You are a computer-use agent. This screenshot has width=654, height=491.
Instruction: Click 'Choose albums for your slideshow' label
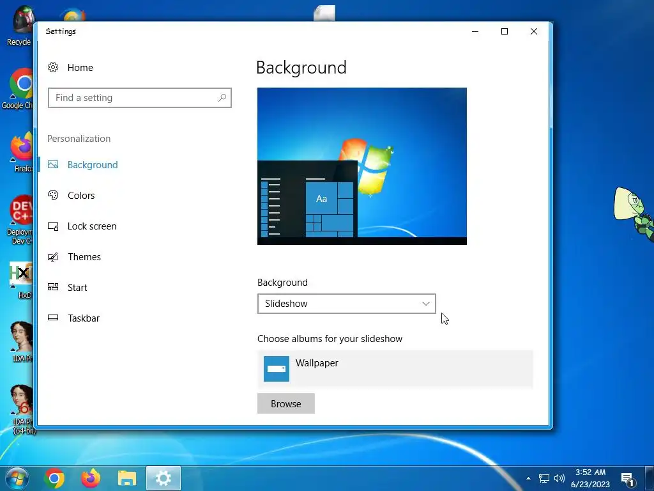(x=330, y=339)
